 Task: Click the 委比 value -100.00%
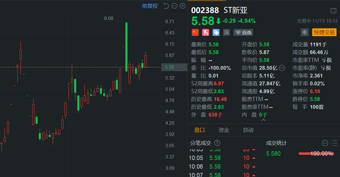(x=220, y=68)
